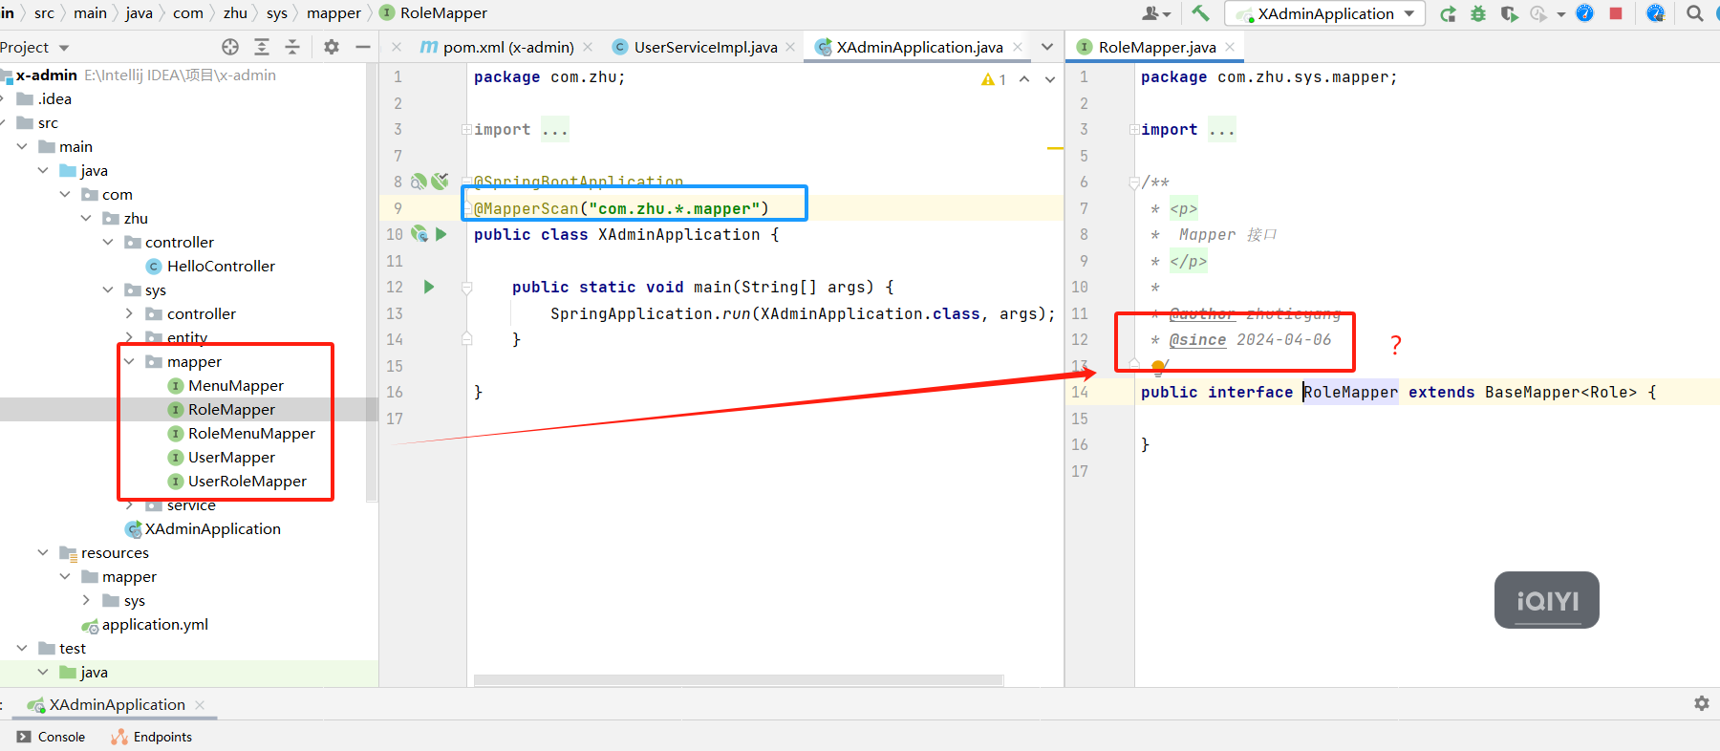Open the Project panel settings gear

click(x=332, y=47)
